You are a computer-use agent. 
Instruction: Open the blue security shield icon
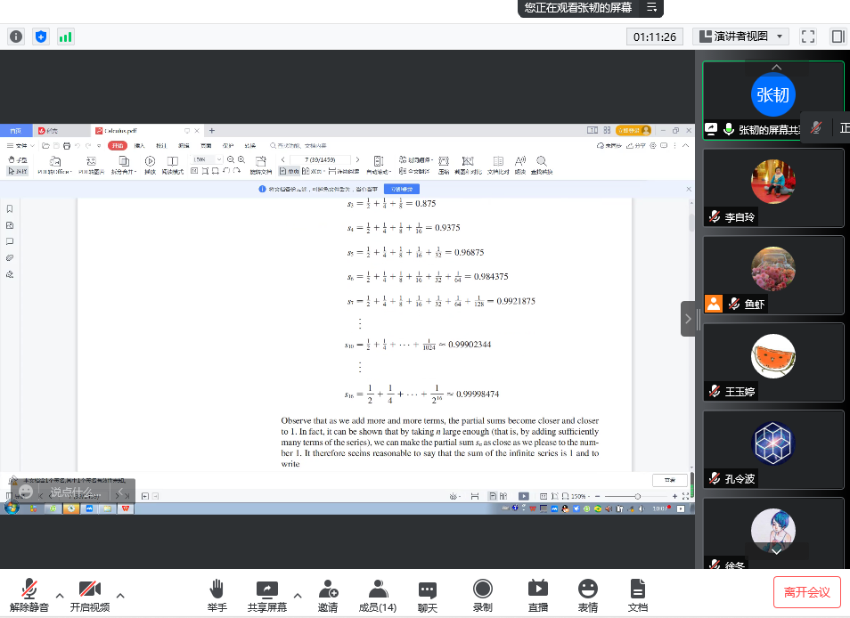click(x=40, y=37)
